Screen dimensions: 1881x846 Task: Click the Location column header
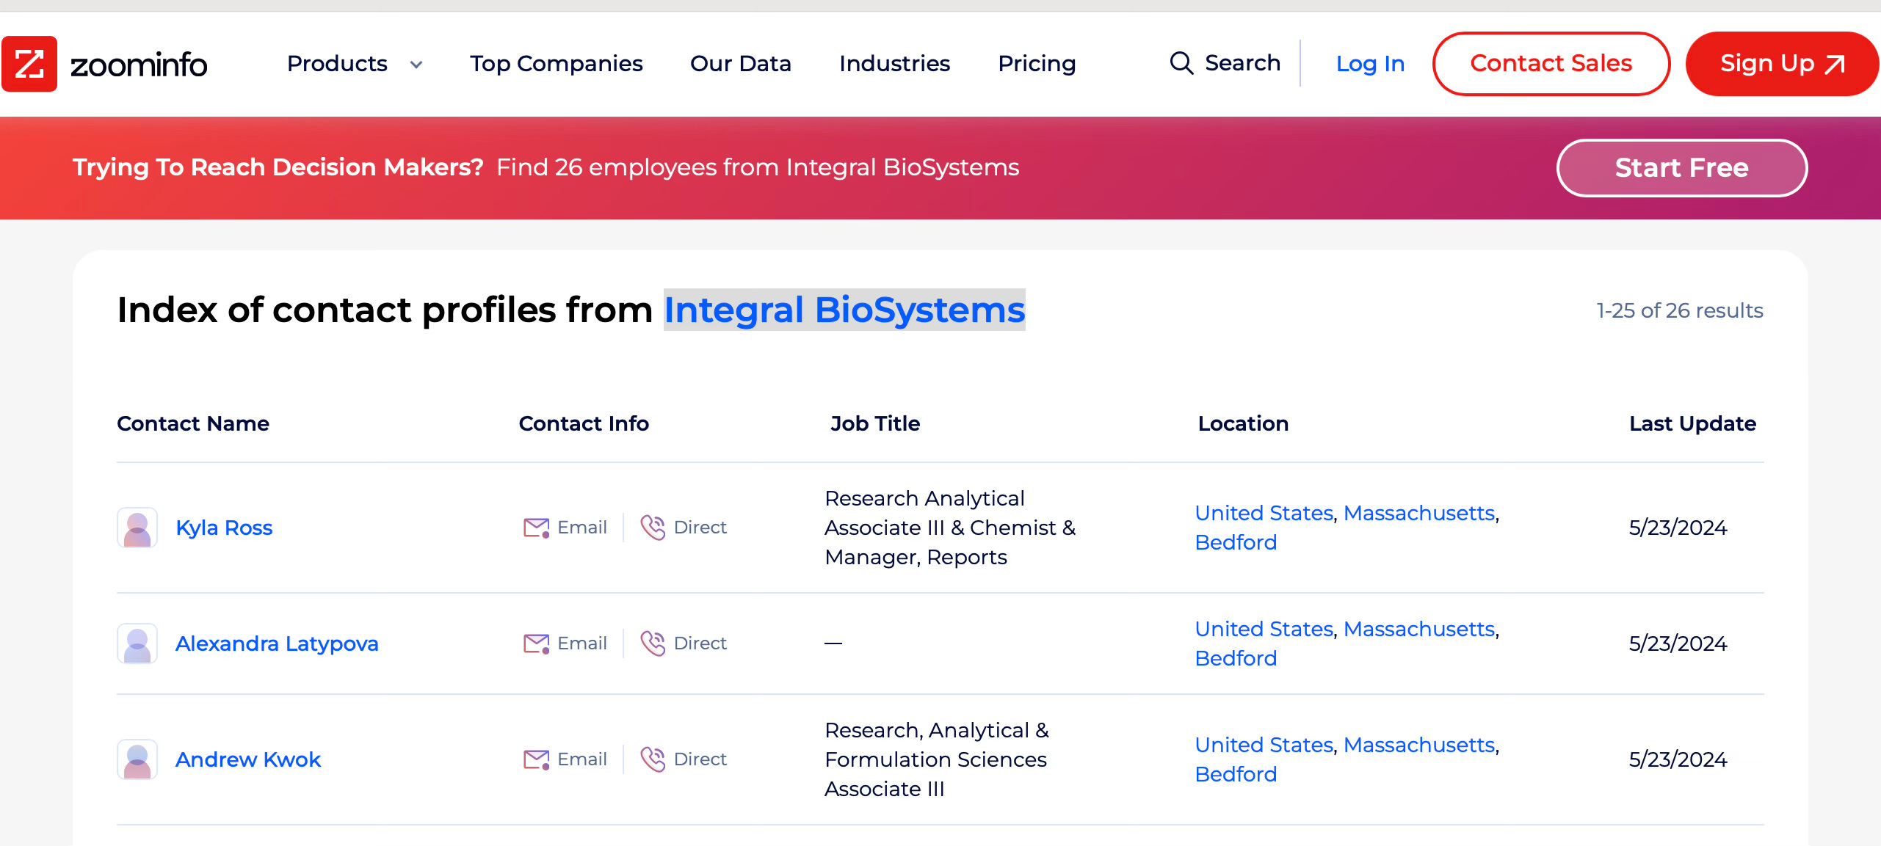click(x=1243, y=423)
